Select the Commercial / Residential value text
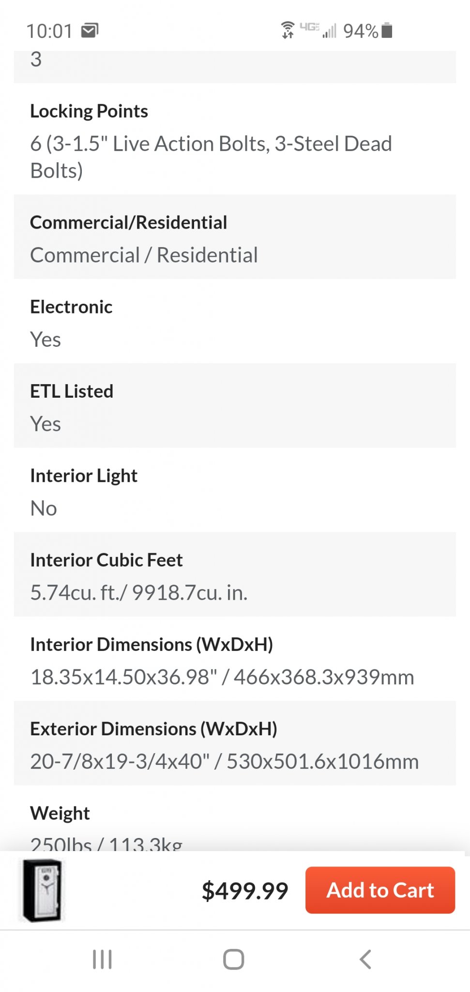Screen dimensions: 470x992 tap(144, 255)
